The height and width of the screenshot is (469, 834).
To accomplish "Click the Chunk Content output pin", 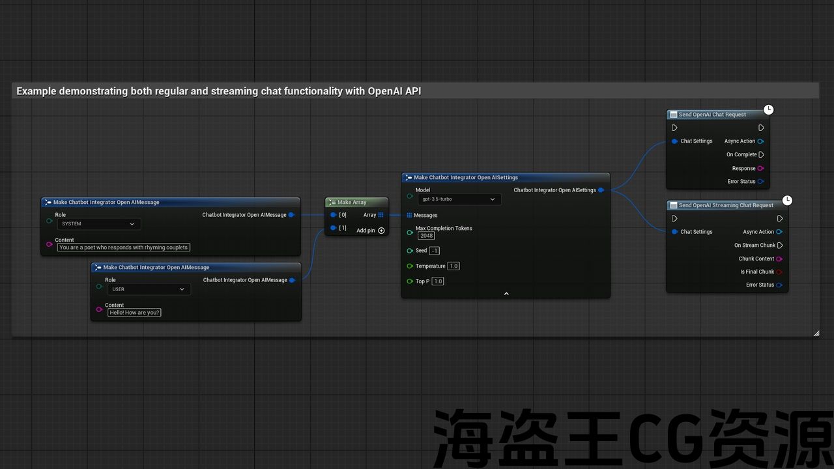I will 779,259.
